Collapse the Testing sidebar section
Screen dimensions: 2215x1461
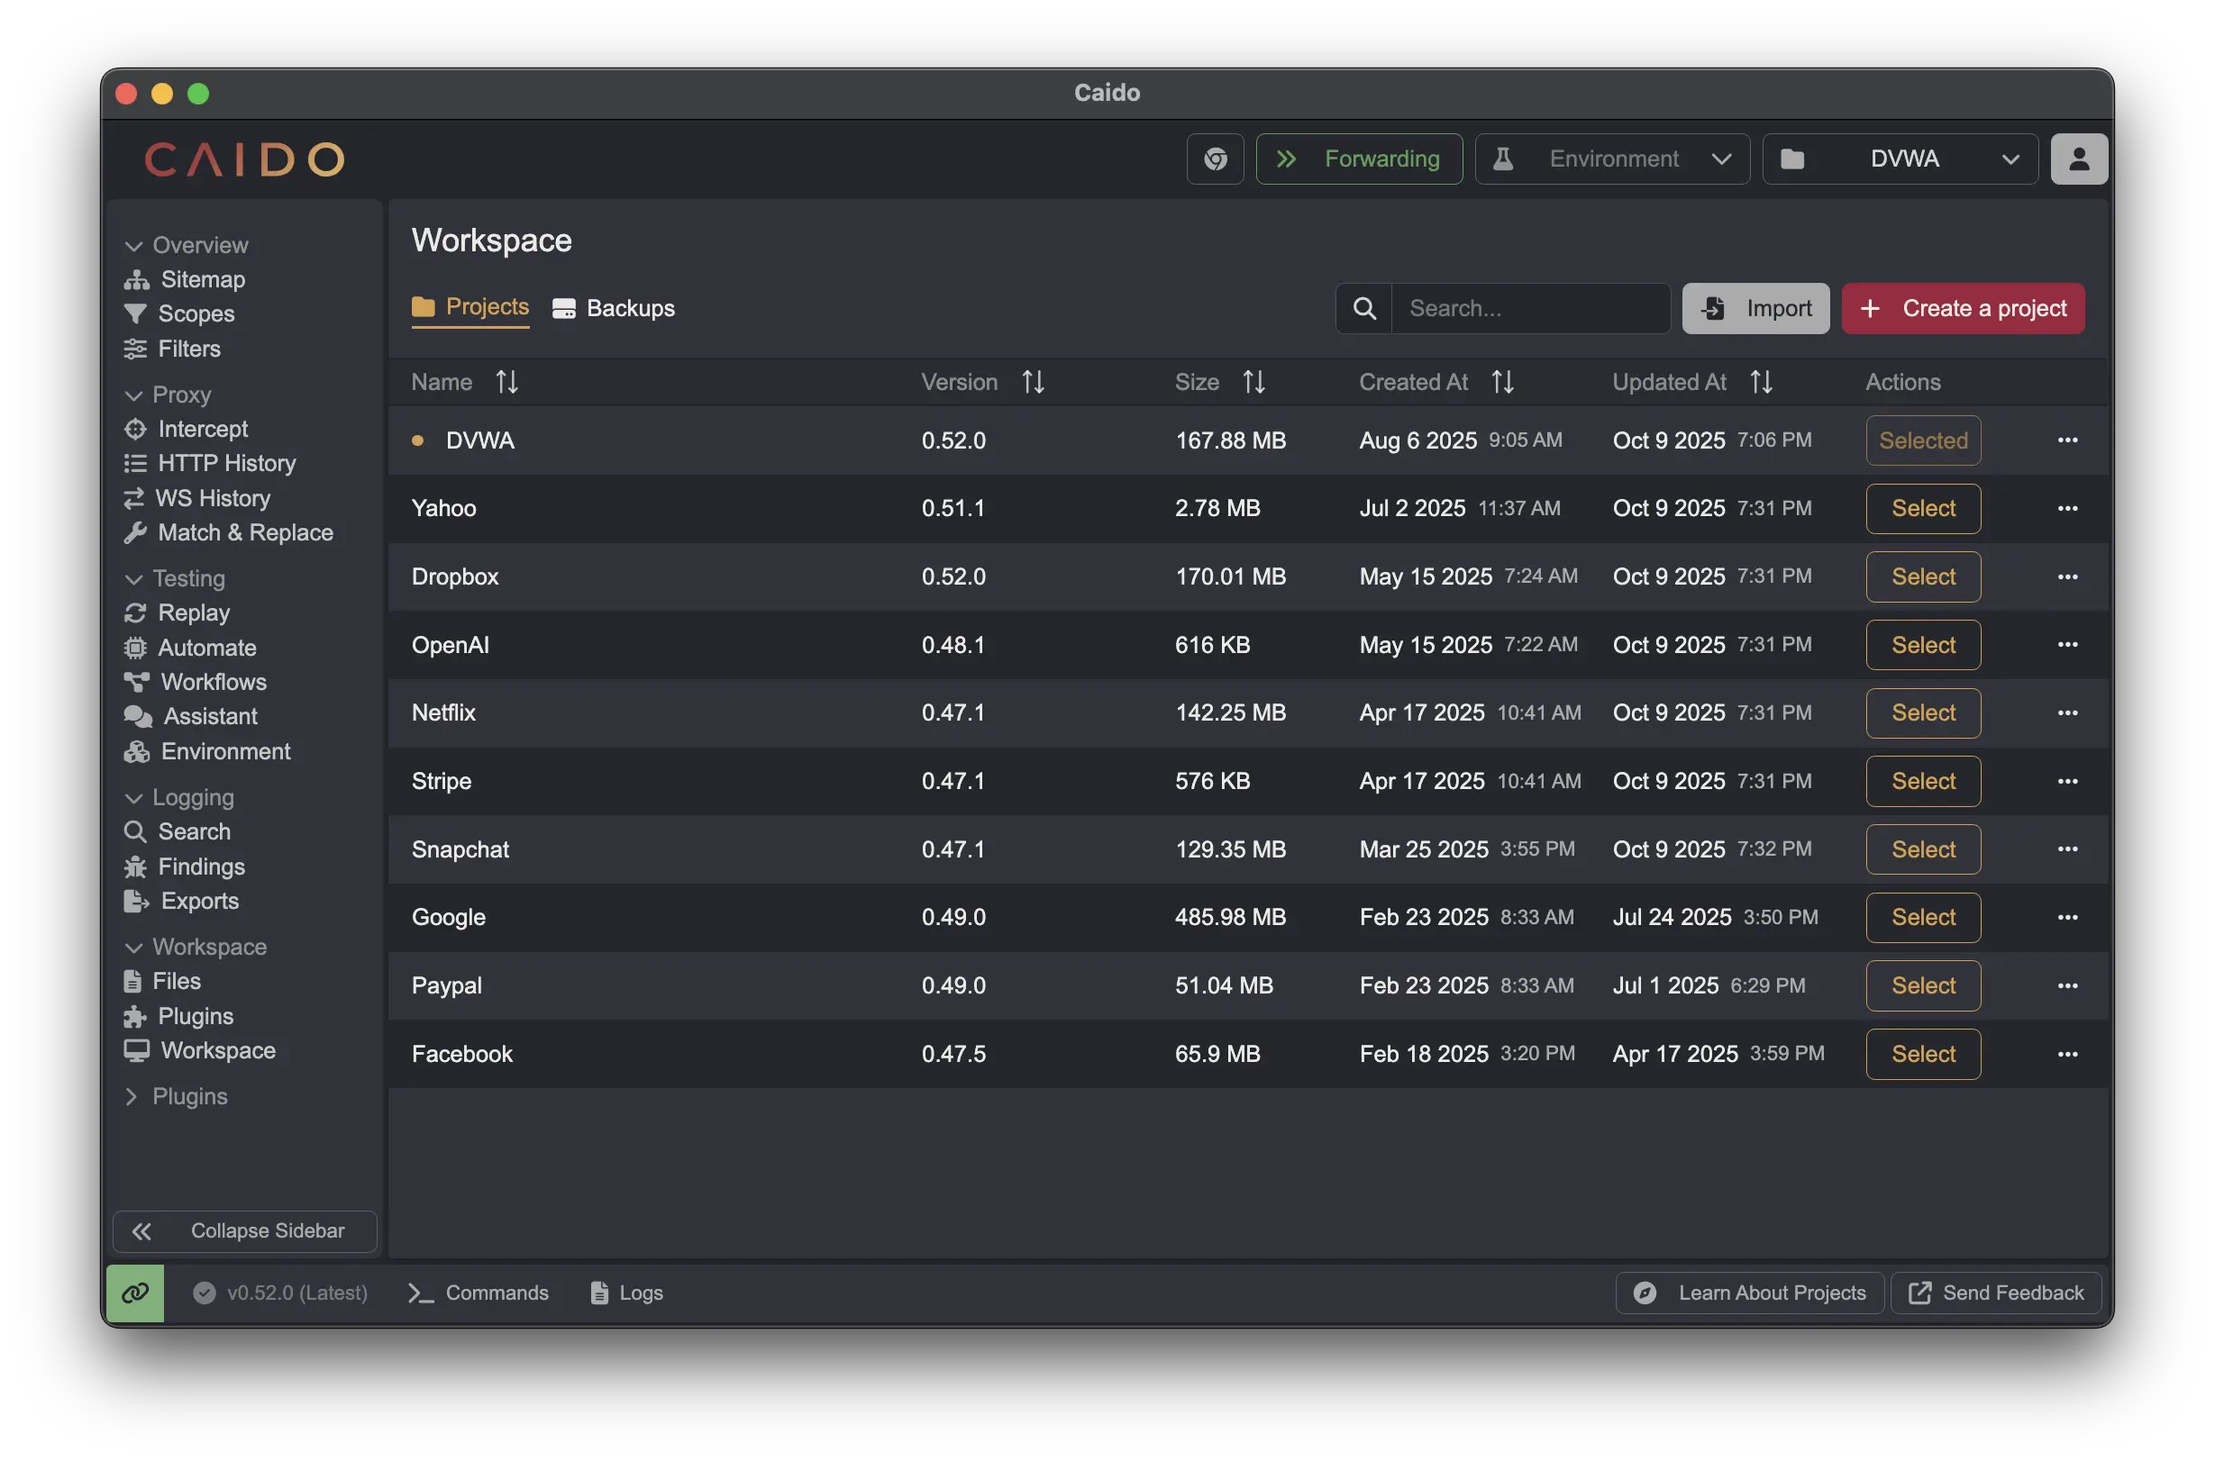pyautogui.click(x=175, y=578)
